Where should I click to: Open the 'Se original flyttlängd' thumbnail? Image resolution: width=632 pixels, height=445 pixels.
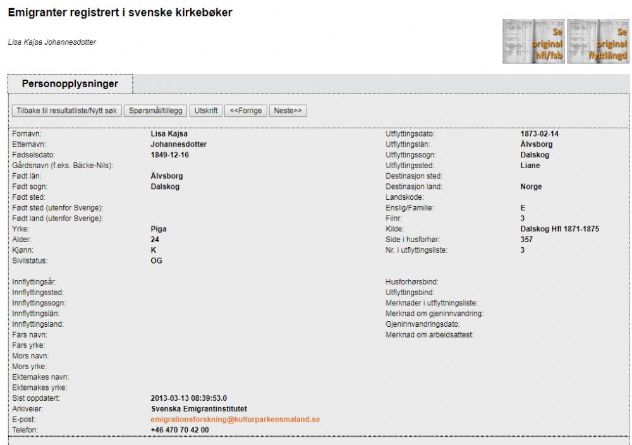click(598, 41)
